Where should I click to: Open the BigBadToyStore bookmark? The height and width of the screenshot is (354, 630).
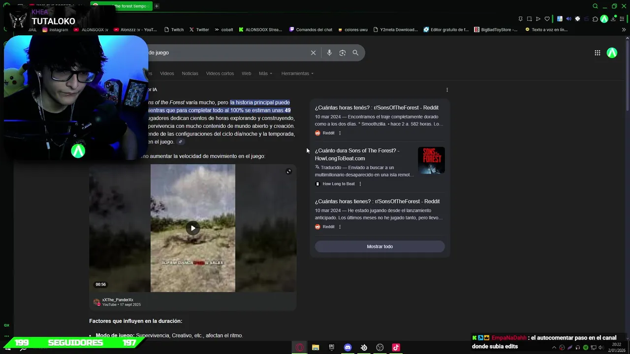496,29
